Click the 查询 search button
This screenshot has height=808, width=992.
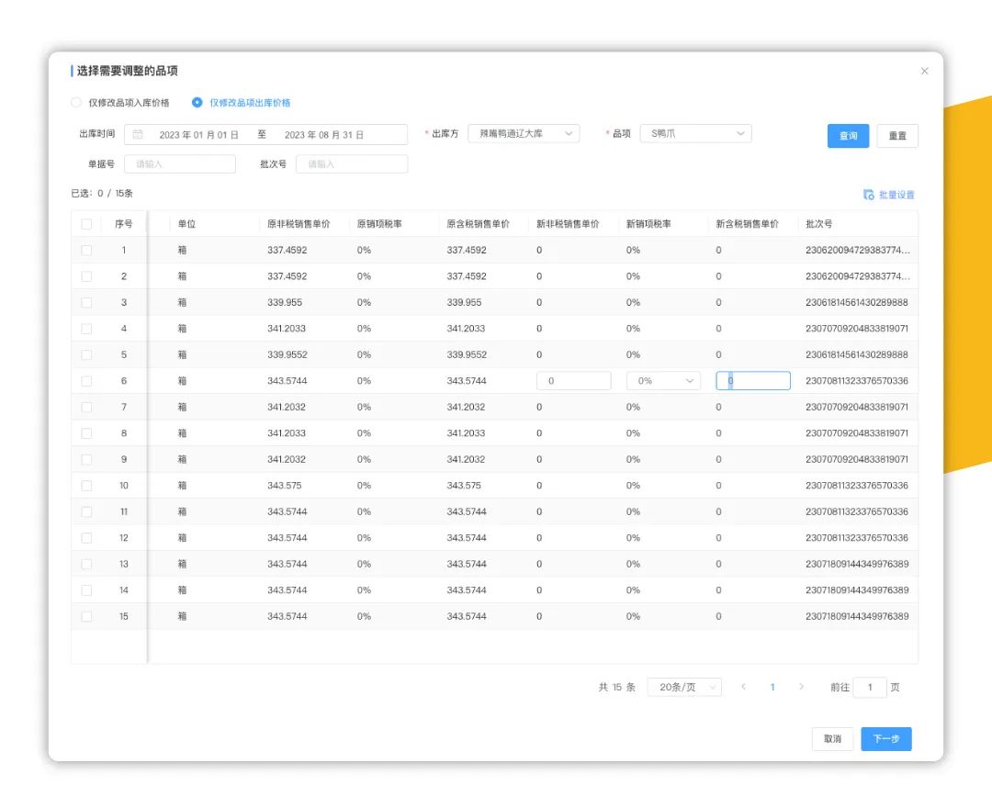848,136
